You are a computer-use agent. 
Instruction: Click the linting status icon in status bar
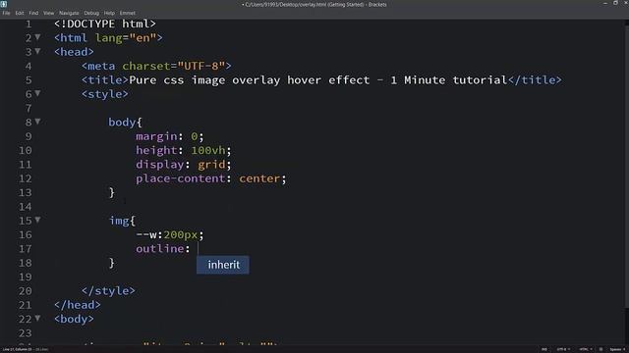click(x=600, y=349)
